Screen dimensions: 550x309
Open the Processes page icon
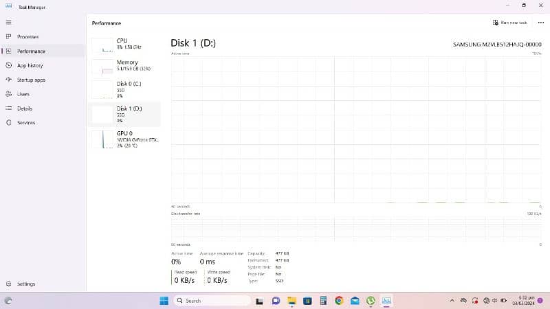9,36
